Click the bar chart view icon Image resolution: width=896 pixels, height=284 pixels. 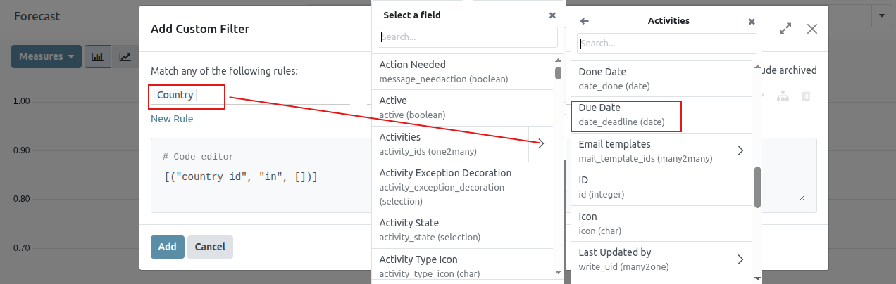click(97, 57)
